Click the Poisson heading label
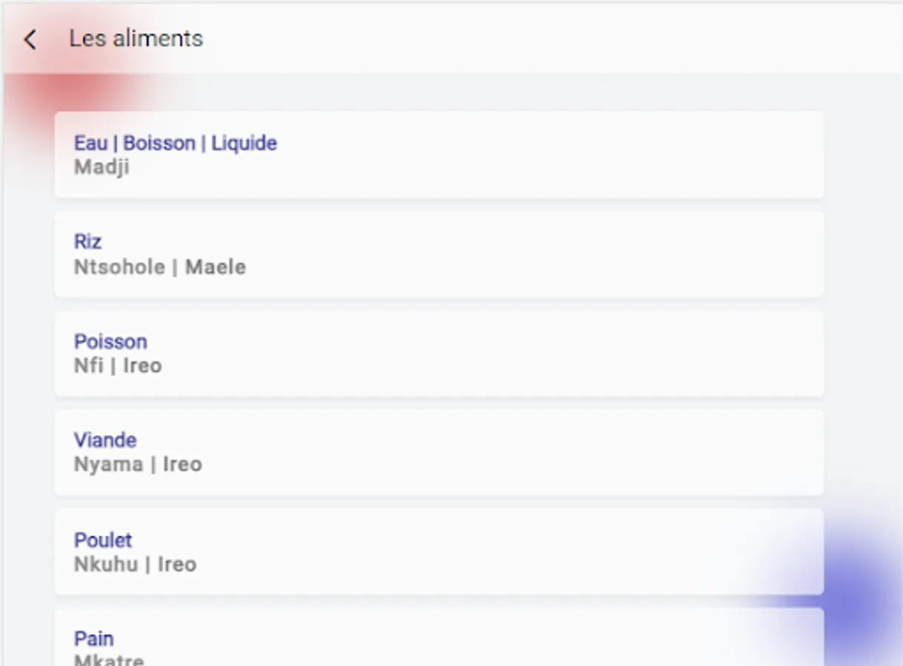The width and height of the screenshot is (903, 666). click(x=110, y=341)
